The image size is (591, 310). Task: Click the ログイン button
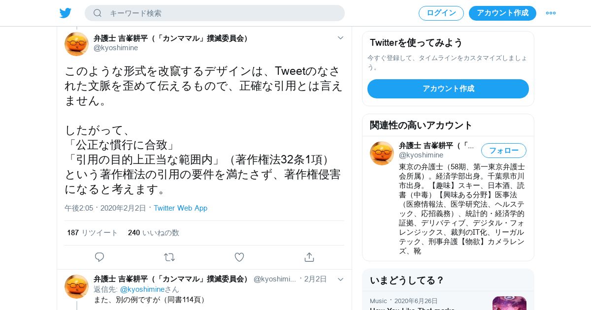pos(441,13)
